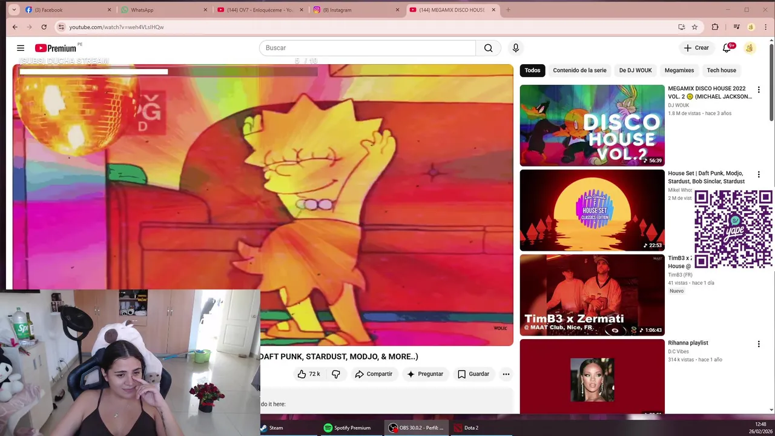Open the account avatar menu
Image resolution: width=775 pixels, height=436 pixels.
tap(750, 48)
